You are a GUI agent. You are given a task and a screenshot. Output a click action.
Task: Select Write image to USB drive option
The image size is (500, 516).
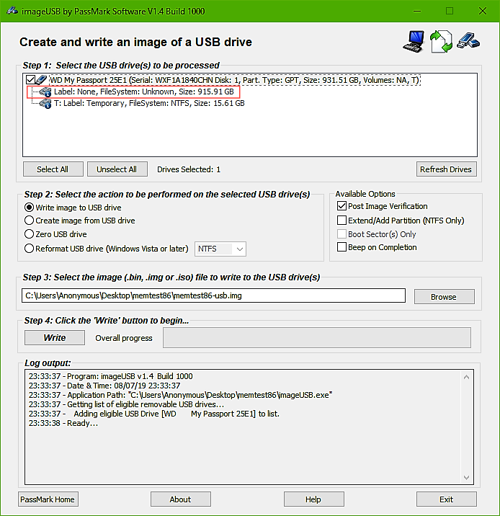pos(30,208)
